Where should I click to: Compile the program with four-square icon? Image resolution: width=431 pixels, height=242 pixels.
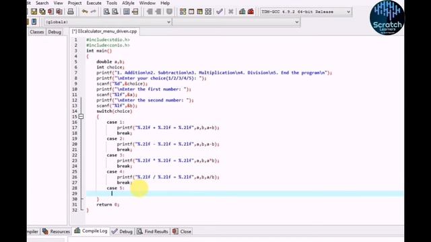pyautogui.click(x=183, y=11)
